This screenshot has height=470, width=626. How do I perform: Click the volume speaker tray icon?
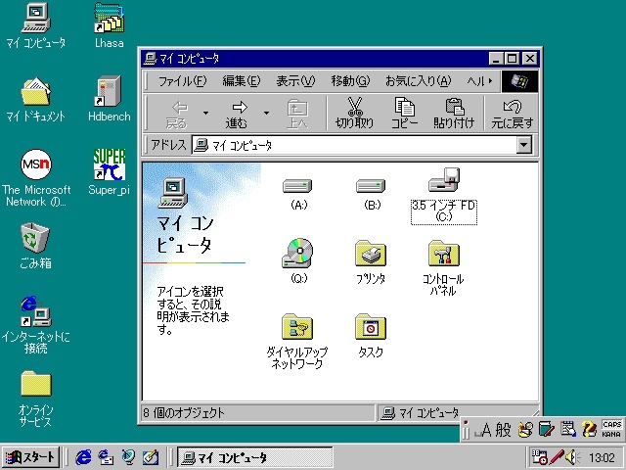click(x=573, y=457)
